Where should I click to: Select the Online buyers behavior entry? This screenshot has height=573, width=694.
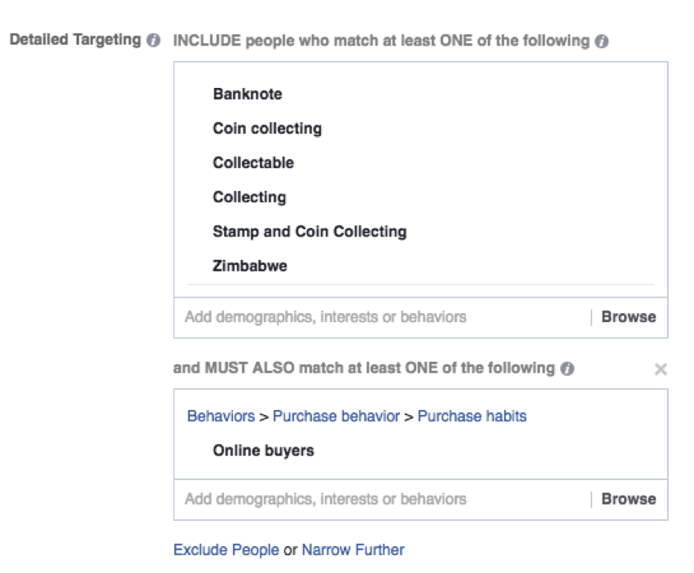point(263,451)
